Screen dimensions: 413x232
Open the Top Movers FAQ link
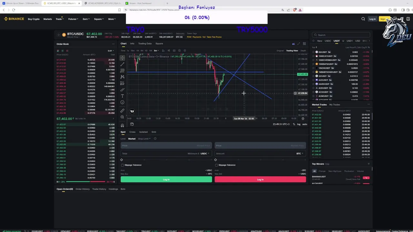pos(327,164)
